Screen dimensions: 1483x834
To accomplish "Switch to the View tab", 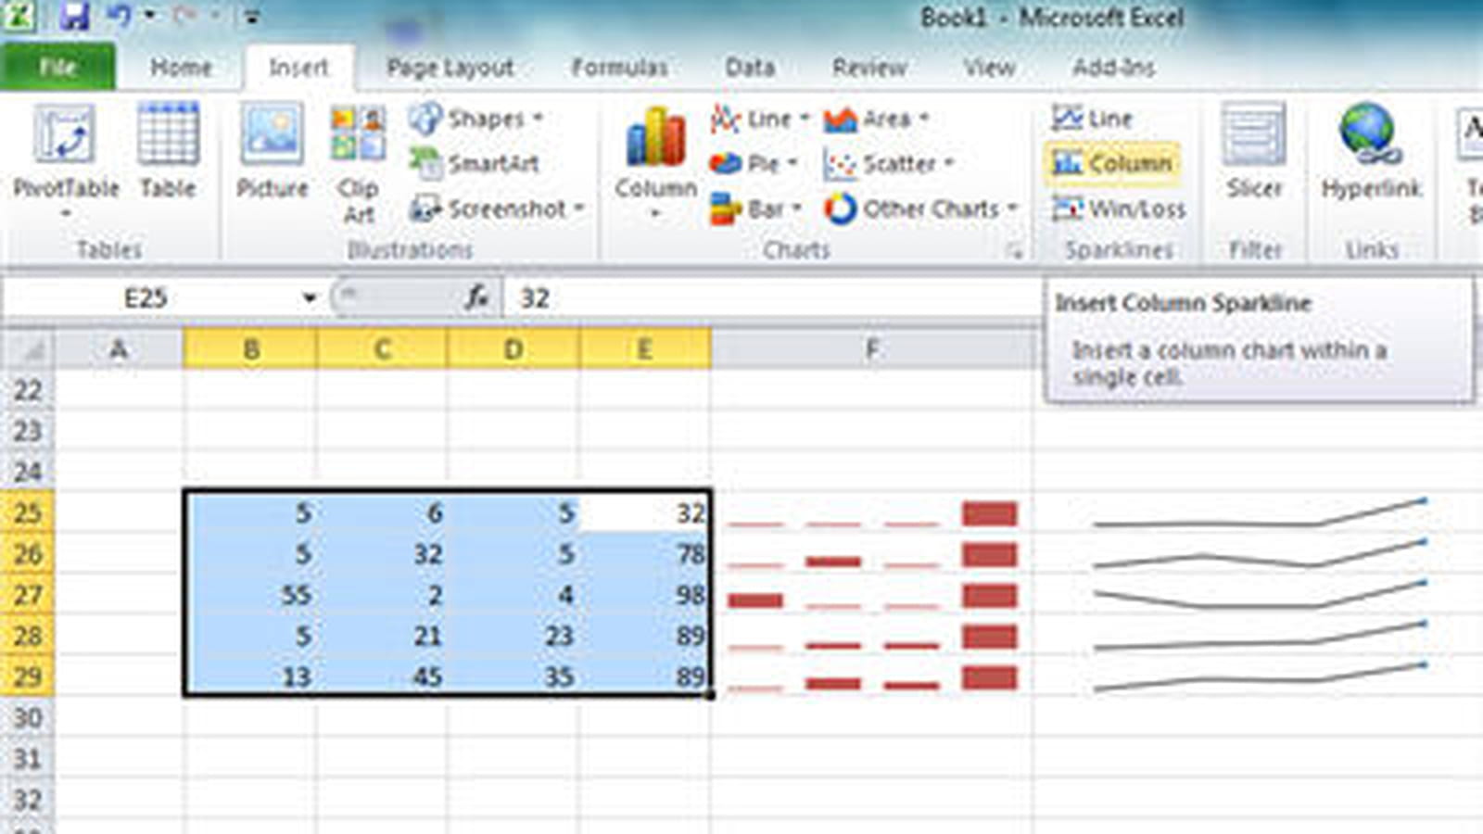I will 988,67.
